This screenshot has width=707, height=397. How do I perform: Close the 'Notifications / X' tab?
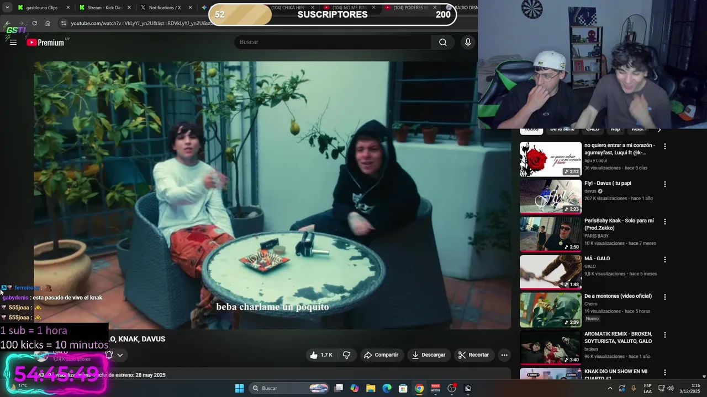(x=190, y=8)
